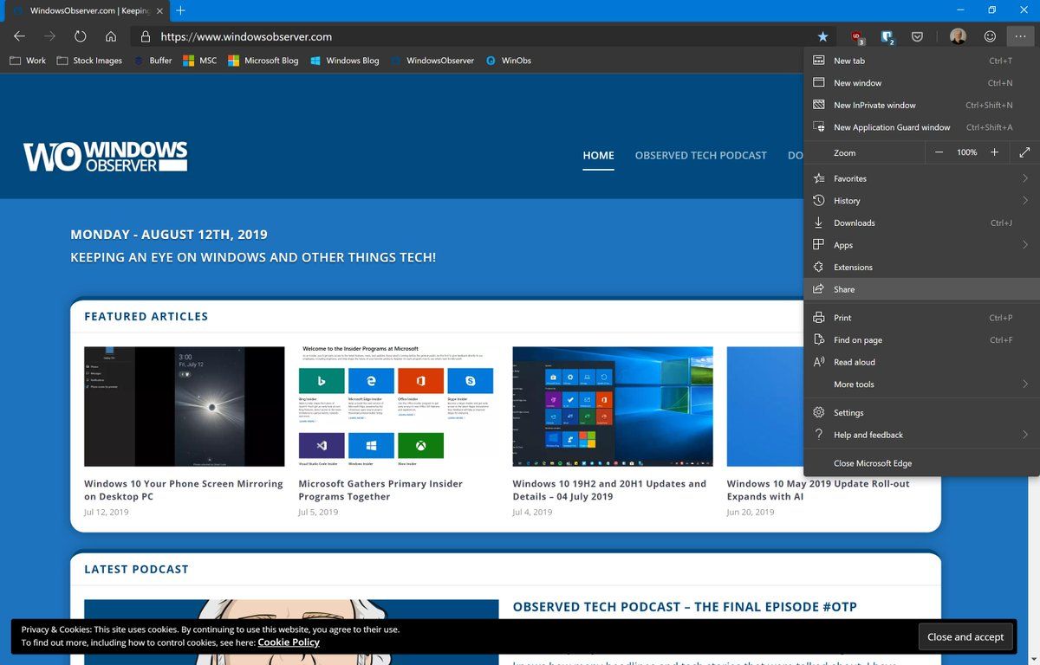Open the MSC bookmark
Image resolution: width=1040 pixels, height=665 pixels.
pos(199,61)
